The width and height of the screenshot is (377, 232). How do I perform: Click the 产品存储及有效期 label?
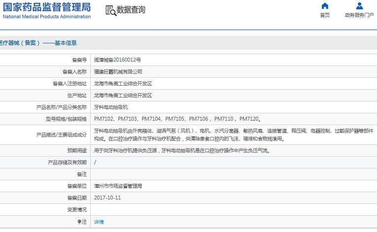tap(68, 163)
